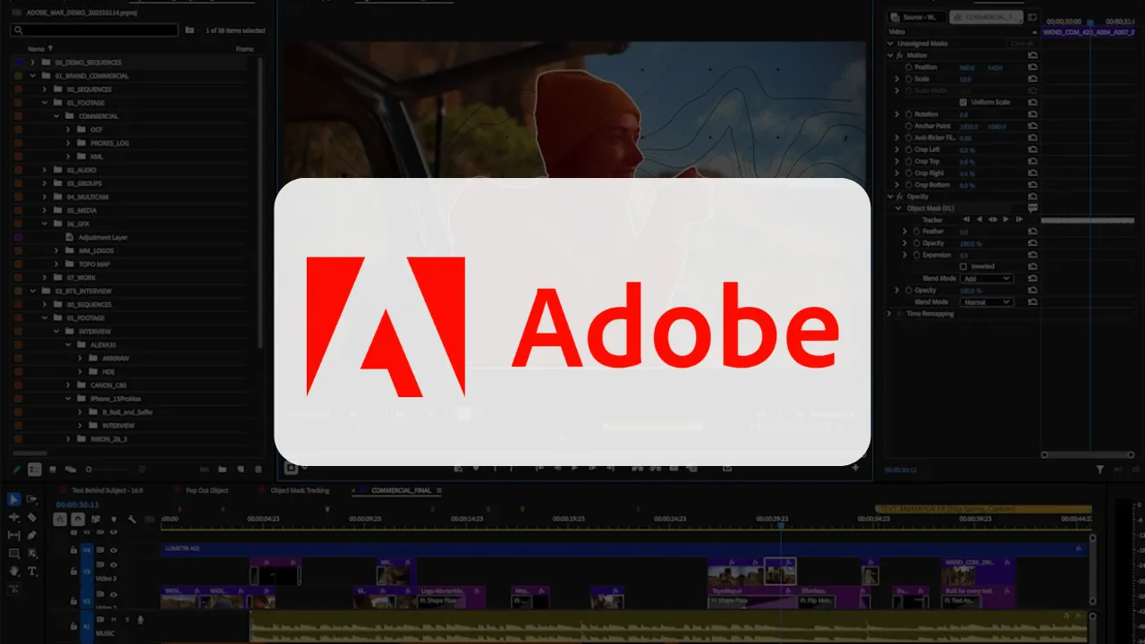Select the Adjustment Layer item

coord(102,237)
